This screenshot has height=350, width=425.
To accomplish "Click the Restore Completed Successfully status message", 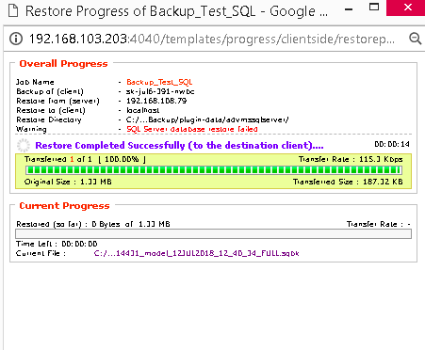I will pyautogui.click(x=179, y=146).
